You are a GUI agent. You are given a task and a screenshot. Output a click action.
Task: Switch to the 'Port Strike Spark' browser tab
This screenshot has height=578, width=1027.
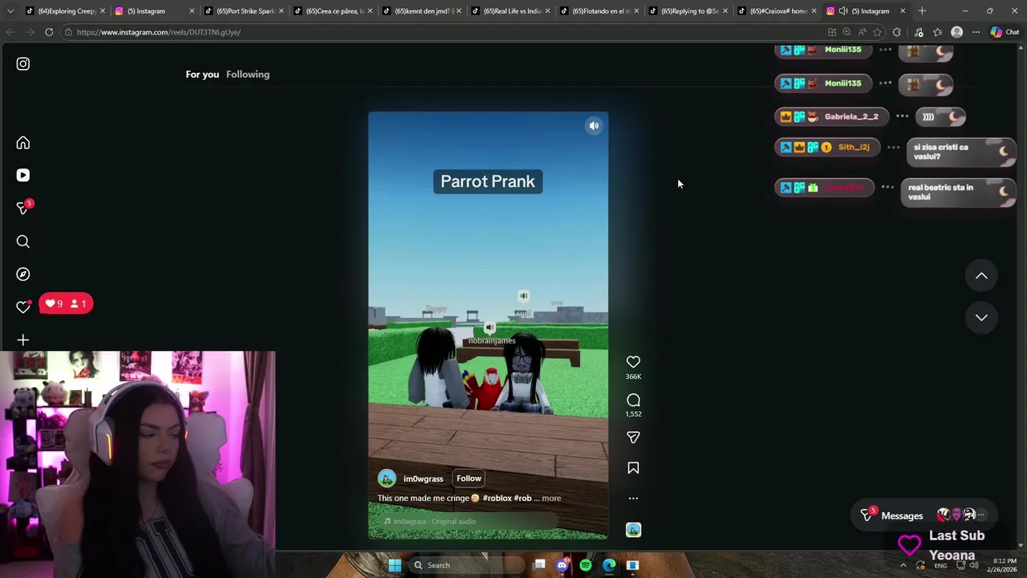pyautogui.click(x=245, y=11)
